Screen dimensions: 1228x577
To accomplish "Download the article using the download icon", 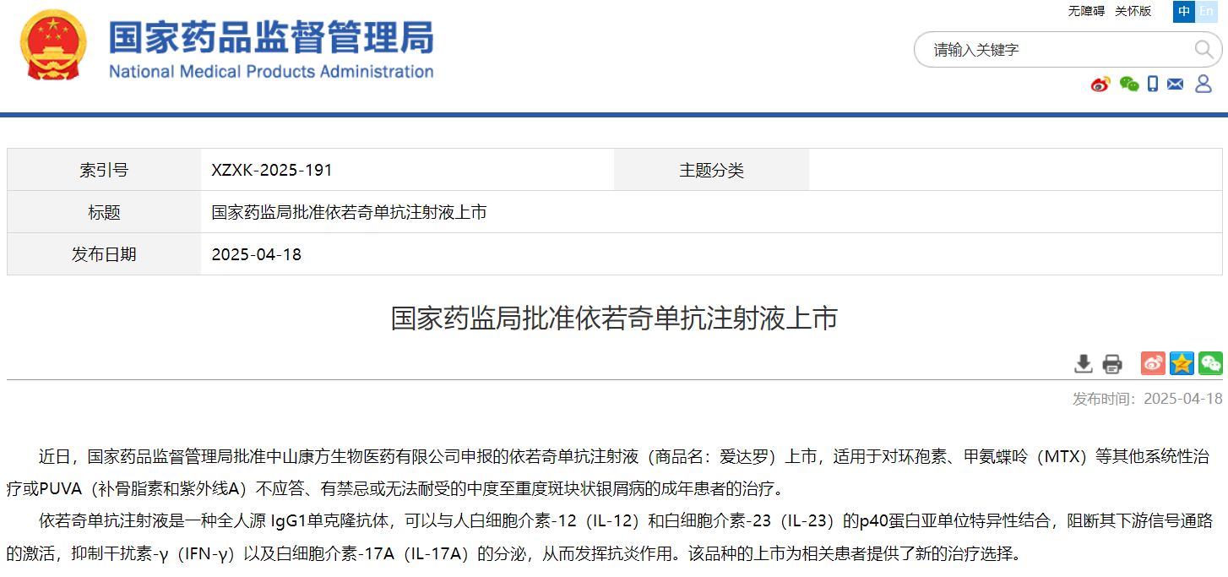I will [1084, 363].
